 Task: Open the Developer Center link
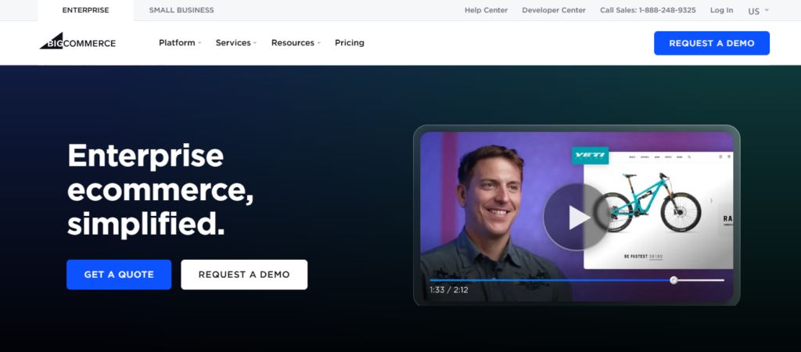click(554, 10)
